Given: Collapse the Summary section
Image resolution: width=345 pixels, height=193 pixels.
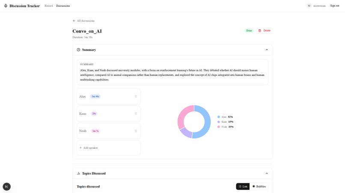Looking at the screenshot, I should 267,50.
